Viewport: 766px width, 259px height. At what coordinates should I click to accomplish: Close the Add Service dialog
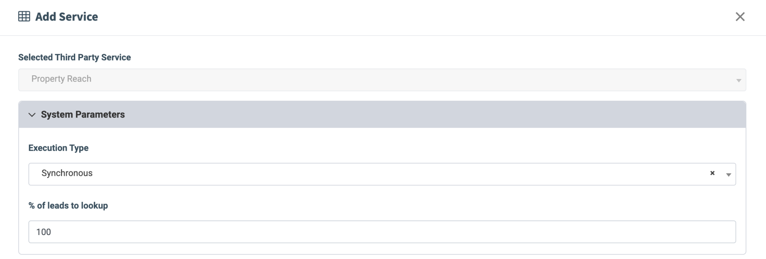point(740,16)
